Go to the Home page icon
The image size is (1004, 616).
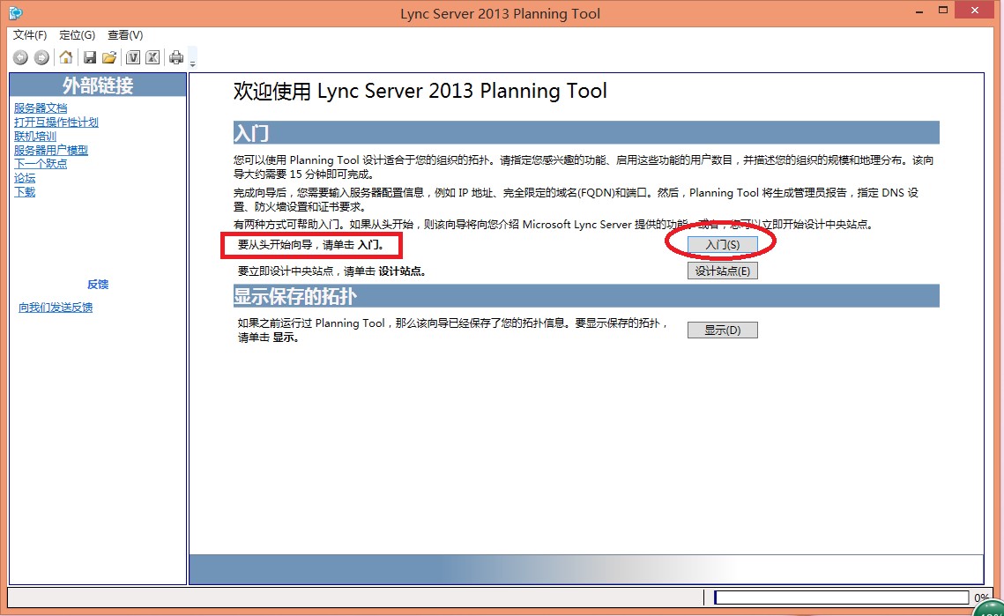[x=66, y=57]
